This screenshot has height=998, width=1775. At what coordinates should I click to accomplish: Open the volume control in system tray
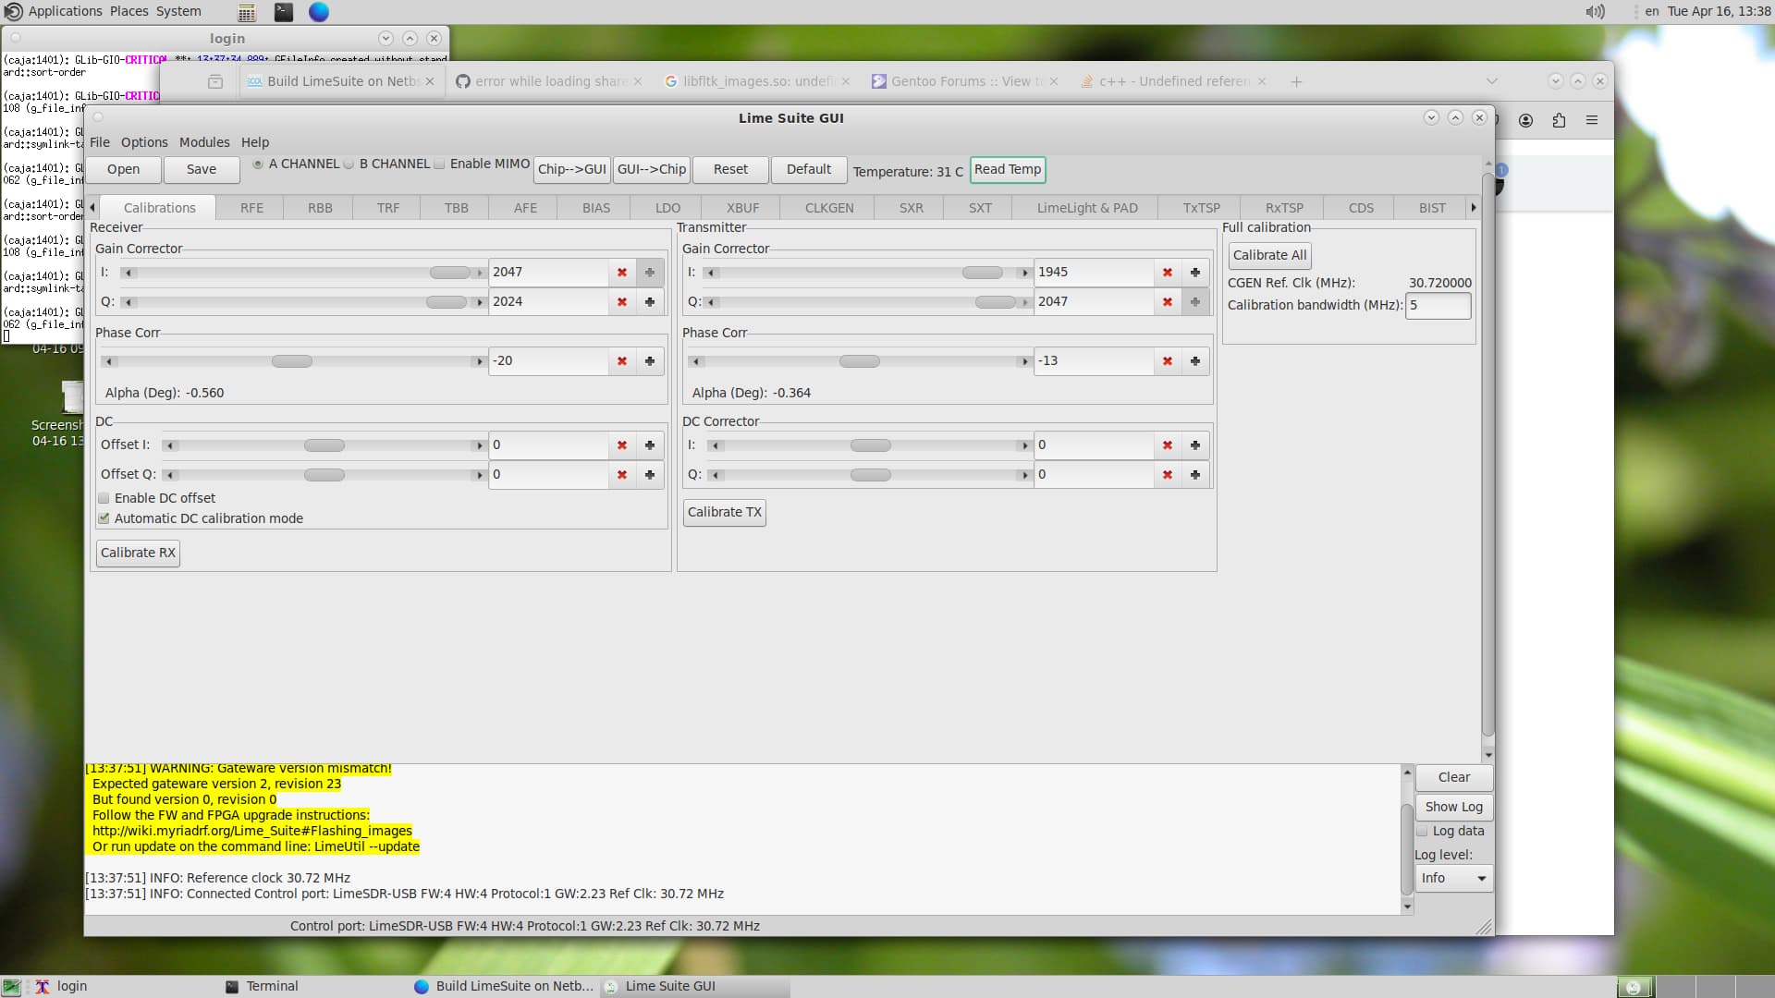coord(1595,12)
